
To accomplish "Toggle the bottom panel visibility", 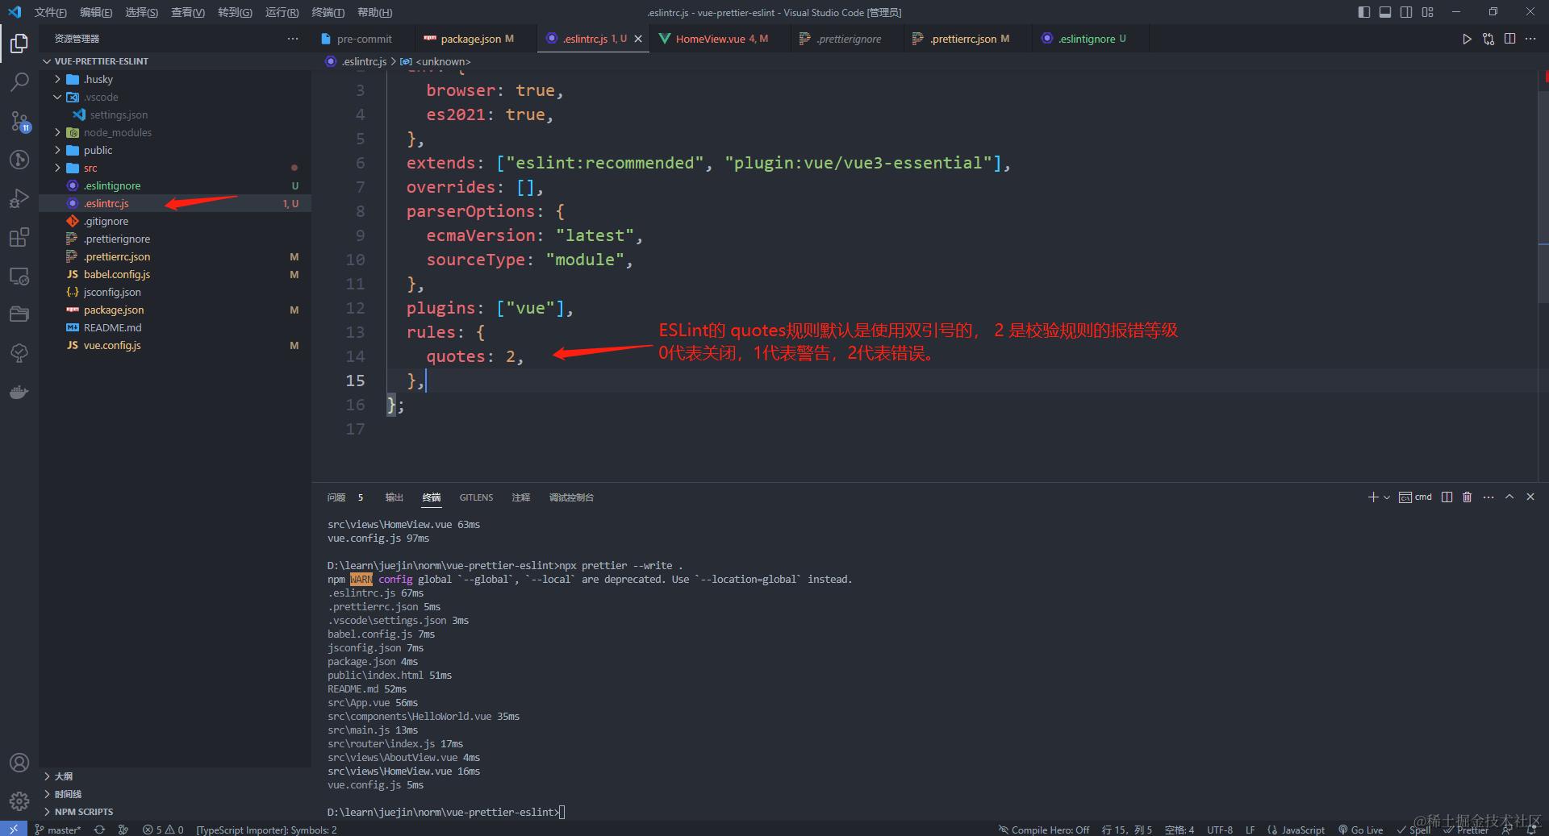I will pyautogui.click(x=1385, y=12).
